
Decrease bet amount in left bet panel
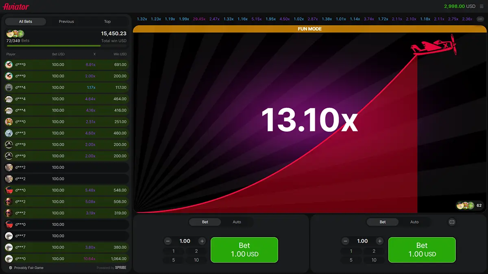pyautogui.click(x=168, y=241)
